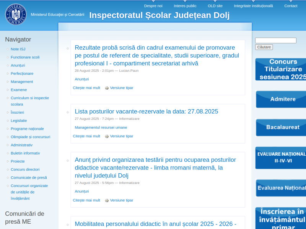Open the Bacalaureat banner
306x229 pixels.
(x=280, y=128)
